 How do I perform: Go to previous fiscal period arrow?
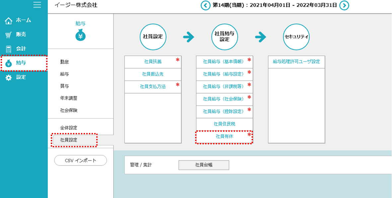(205, 5)
